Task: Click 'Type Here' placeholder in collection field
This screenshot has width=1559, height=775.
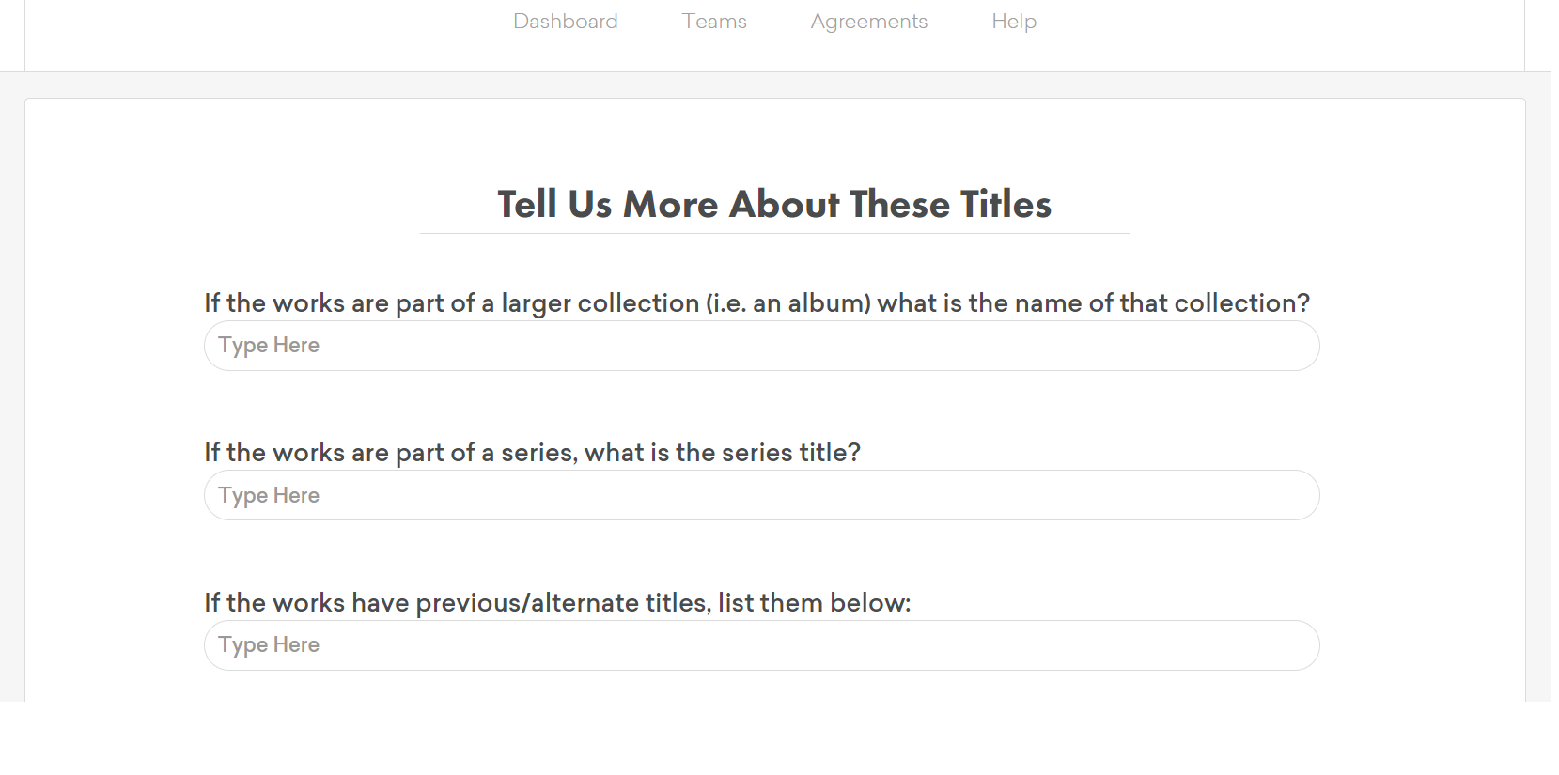Action: (x=269, y=346)
